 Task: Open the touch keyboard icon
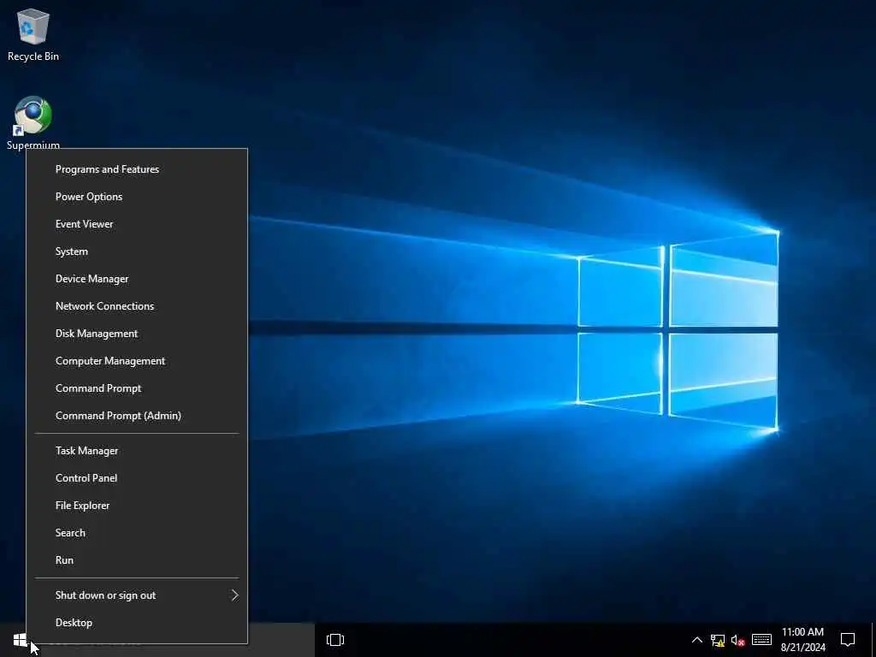761,640
